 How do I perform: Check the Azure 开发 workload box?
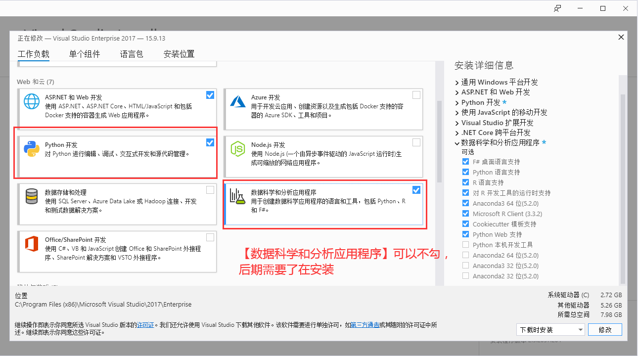(416, 95)
